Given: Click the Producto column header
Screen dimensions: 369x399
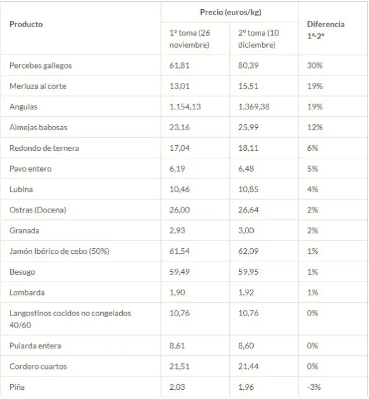Looking at the screenshot, I should pos(27,24).
